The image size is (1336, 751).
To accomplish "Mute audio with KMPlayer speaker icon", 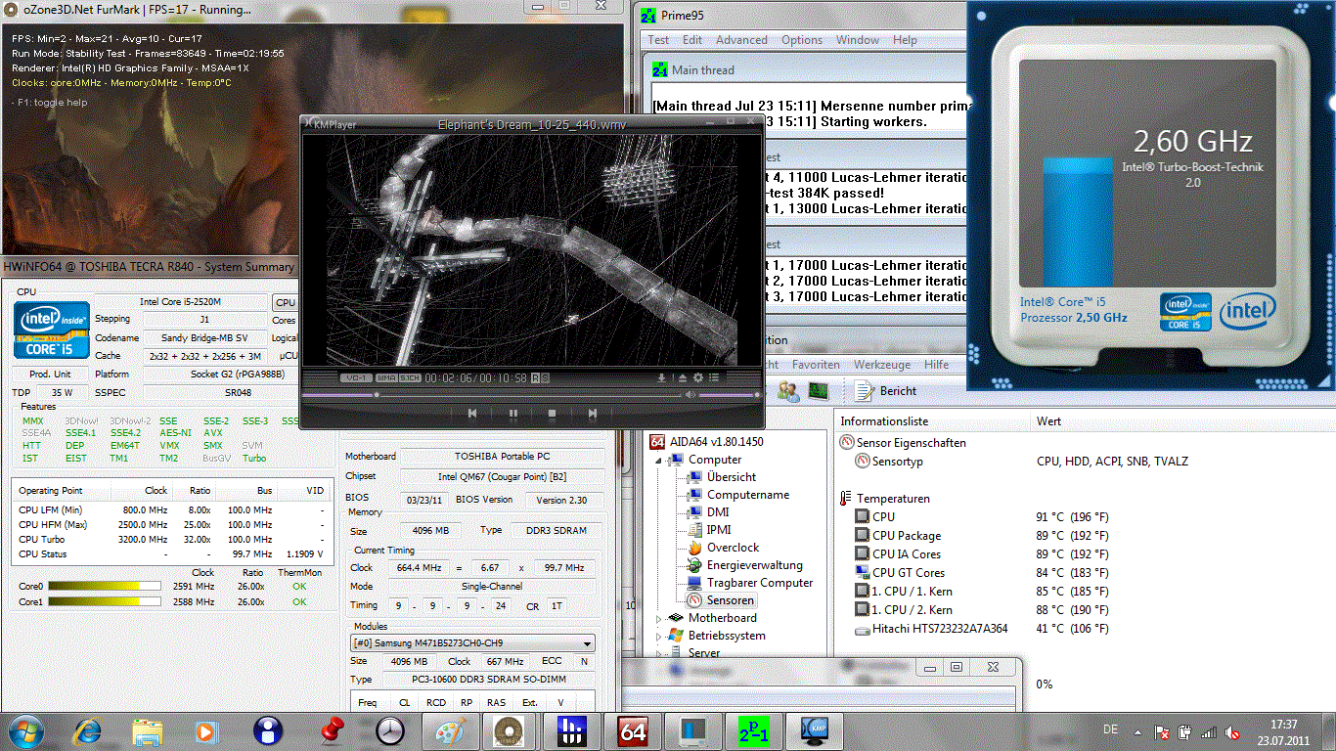I will click(x=690, y=395).
